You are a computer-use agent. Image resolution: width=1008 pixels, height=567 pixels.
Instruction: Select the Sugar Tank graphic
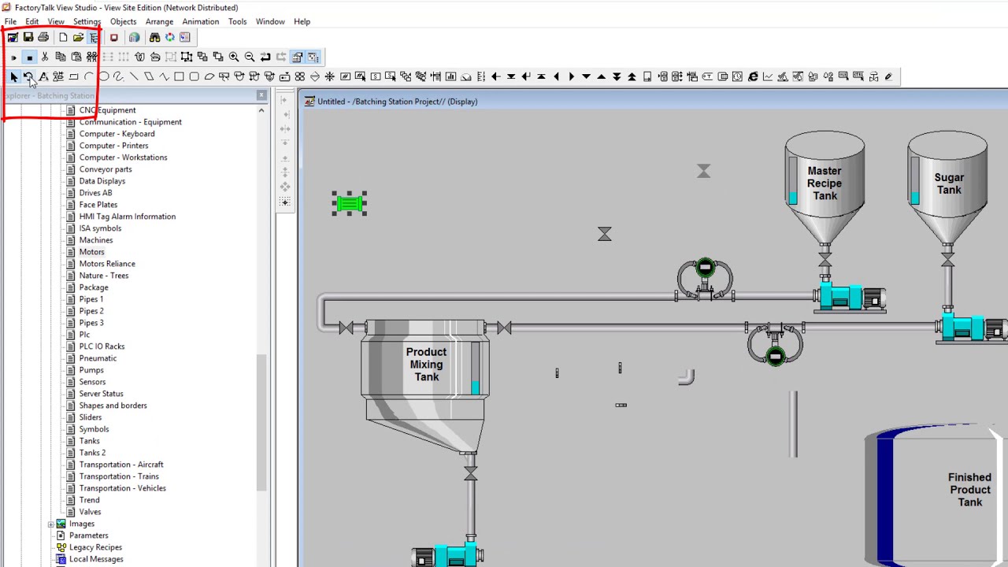[x=947, y=189]
